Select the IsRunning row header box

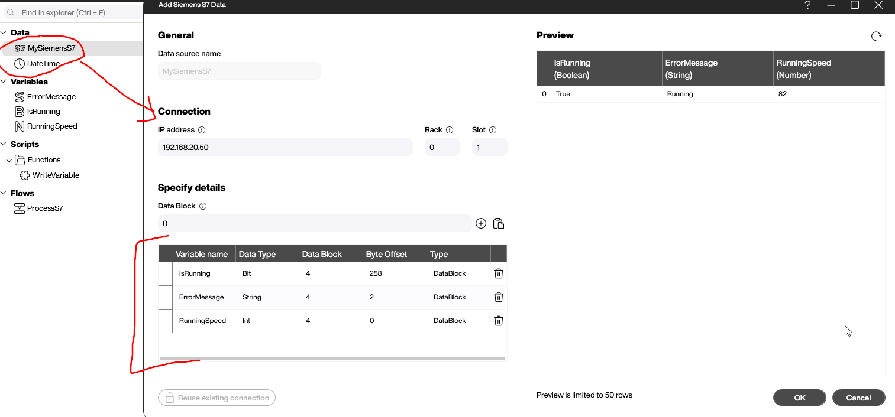pyautogui.click(x=166, y=273)
